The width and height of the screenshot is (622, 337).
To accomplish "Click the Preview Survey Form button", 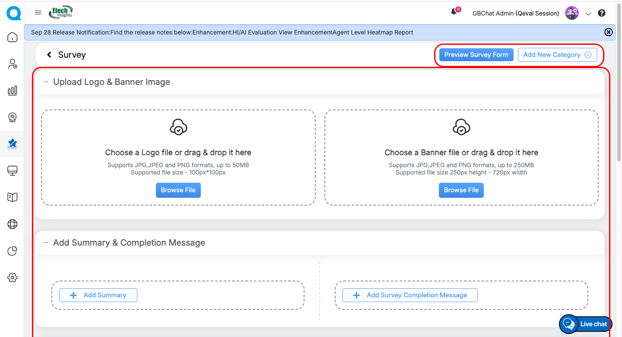I will click(x=476, y=55).
